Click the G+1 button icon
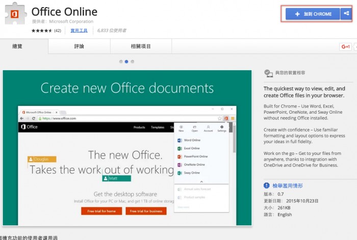Image resolution: width=357 pixels, height=240 pixels. tap(345, 46)
